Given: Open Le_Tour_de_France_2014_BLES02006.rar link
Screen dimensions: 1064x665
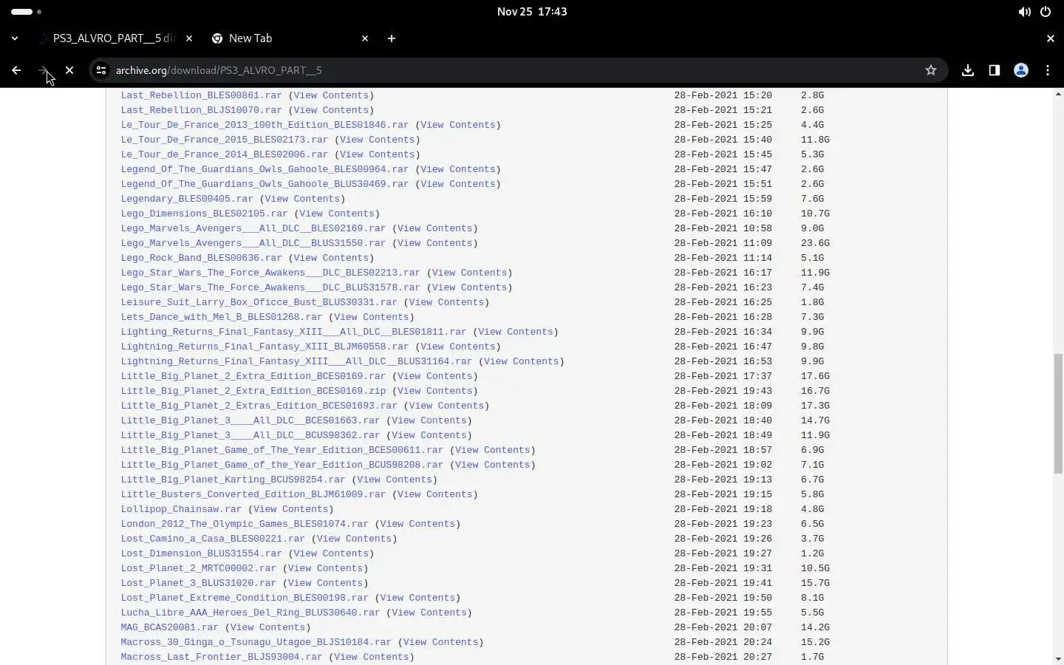Looking at the screenshot, I should tap(225, 154).
